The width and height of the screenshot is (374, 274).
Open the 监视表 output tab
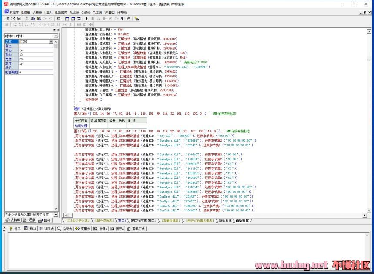click(x=65, y=228)
